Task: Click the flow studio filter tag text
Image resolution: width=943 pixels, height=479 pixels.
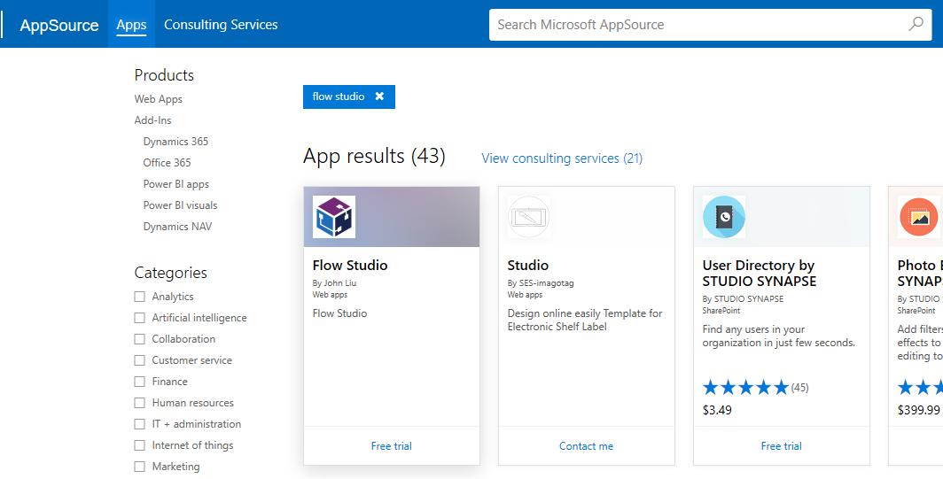Action: tap(339, 97)
